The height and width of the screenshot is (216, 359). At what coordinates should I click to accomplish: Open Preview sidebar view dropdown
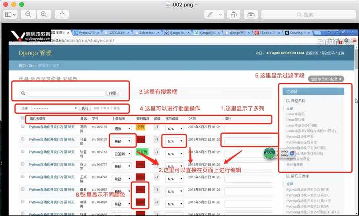point(10,14)
